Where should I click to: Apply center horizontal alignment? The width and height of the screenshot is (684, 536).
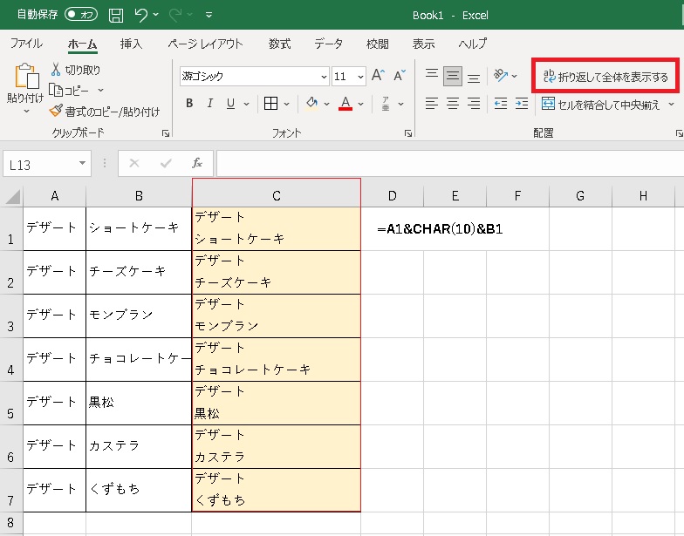[453, 104]
